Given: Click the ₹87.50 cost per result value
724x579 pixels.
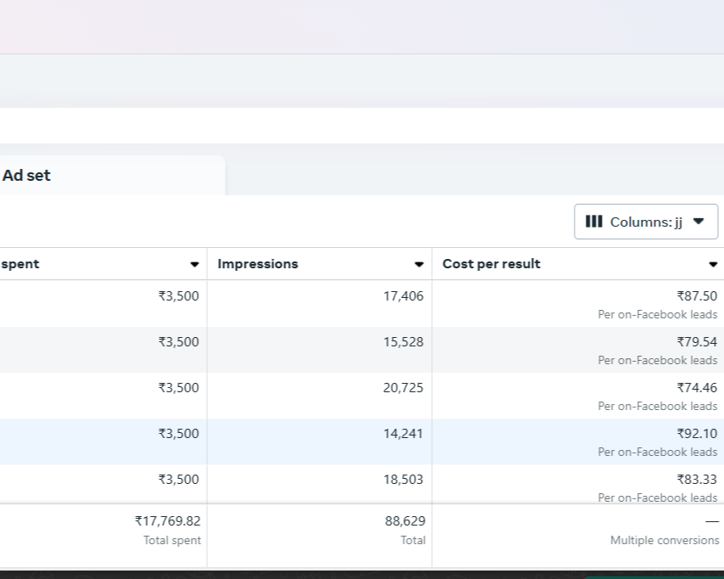Looking at the screenshot, I should click(697, 296).
